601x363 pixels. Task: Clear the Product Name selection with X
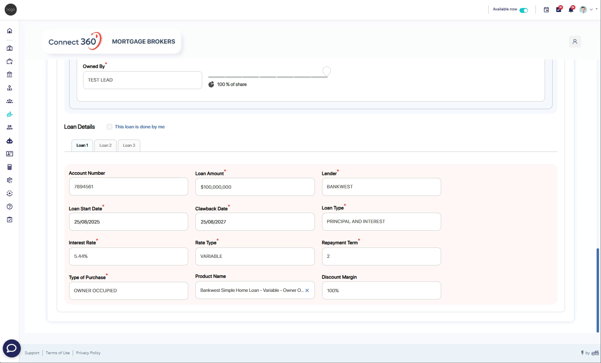point(307,291)
